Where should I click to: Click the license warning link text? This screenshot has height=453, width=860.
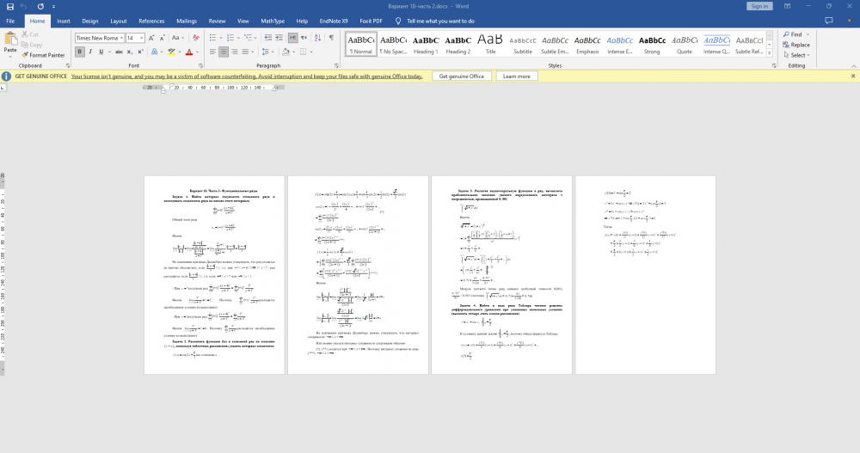click(247, 77)
